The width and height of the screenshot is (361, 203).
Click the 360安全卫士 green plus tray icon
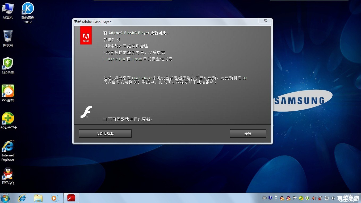[x=301, y=198]
